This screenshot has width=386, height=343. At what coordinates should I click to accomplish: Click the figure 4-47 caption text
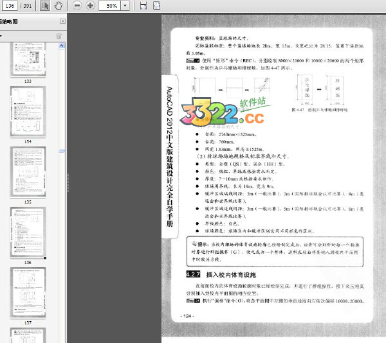point(320,110)
